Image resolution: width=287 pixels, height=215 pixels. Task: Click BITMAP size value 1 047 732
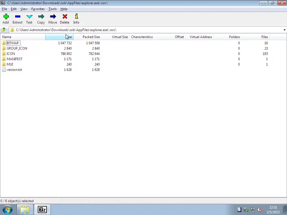[x=65, y=43]
